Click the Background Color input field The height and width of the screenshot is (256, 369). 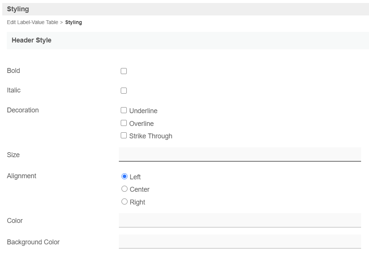coord(240,241)
